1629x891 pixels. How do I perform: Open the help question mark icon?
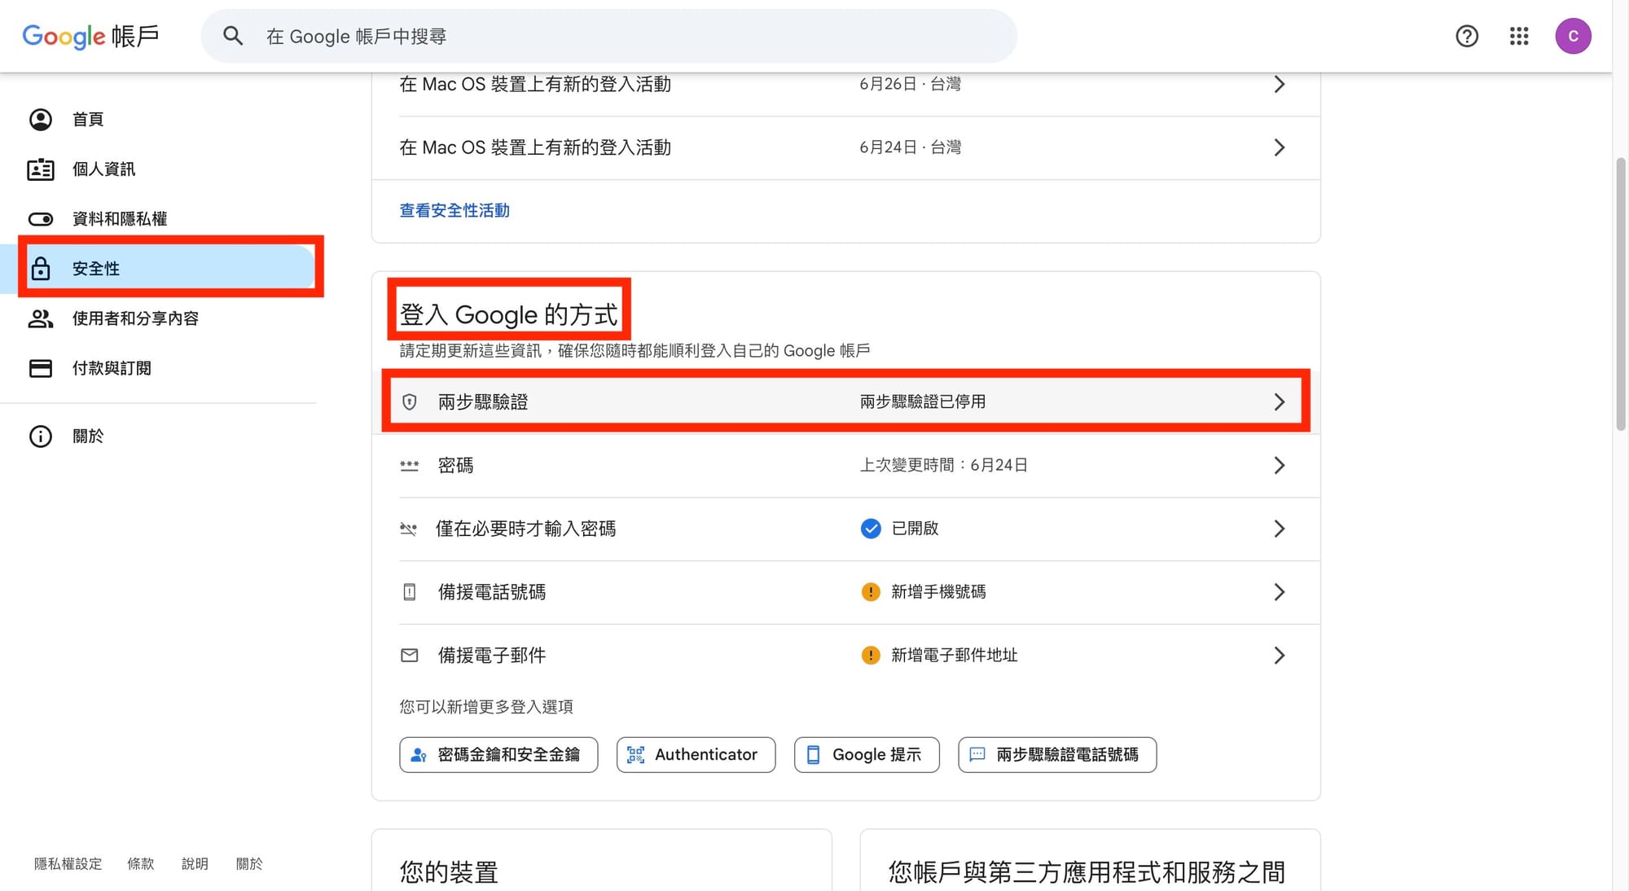tap(1467, 36)
